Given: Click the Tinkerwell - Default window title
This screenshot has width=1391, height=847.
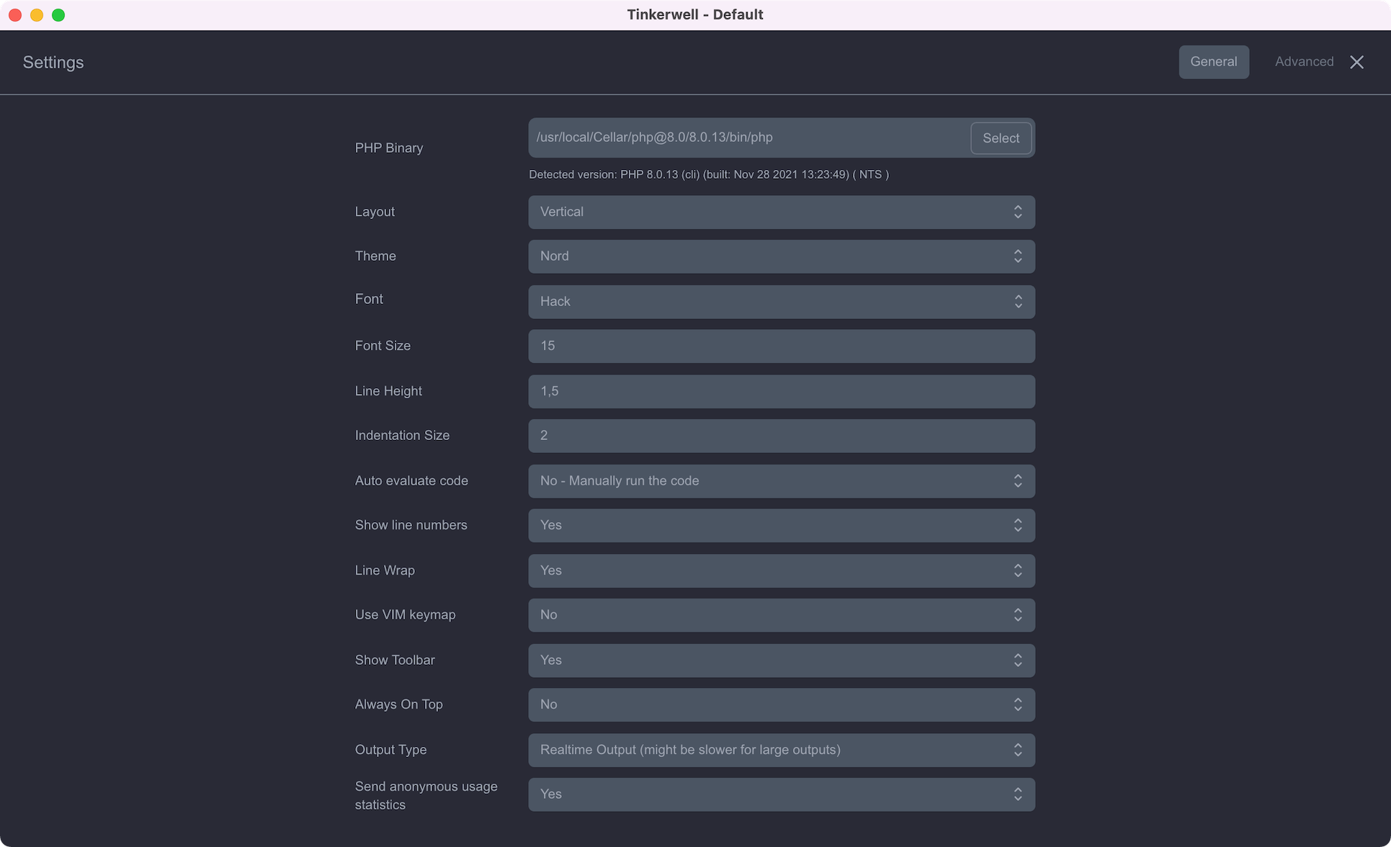Looking at the screenshot, I should pyautogui.click(x=695, y=14).
